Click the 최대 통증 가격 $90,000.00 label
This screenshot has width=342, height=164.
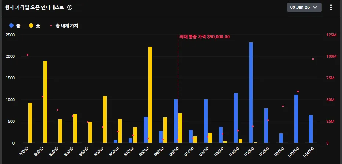(204, 36)
